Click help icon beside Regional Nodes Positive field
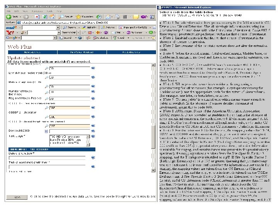Image resolution: width=278 pixels, height=209 pixels. click(x=93, y=98)
